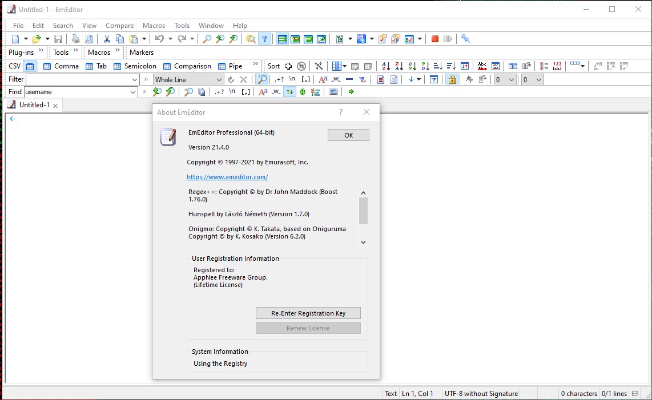Screen dimensions: 652x400
Task: Click the Refresh filter icon
Action: tap(231, 79)
